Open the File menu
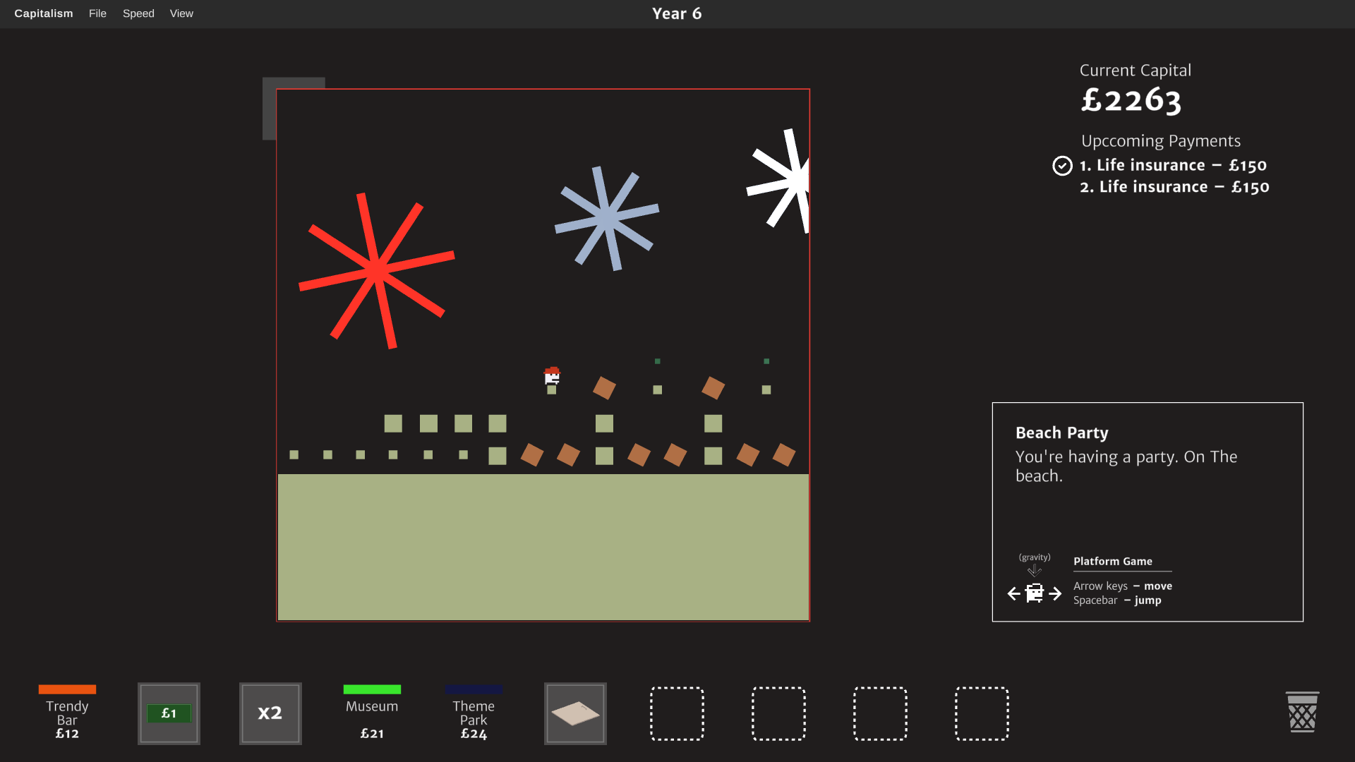The height and width of the screenshot is (762, 1355). pos(97,13)
